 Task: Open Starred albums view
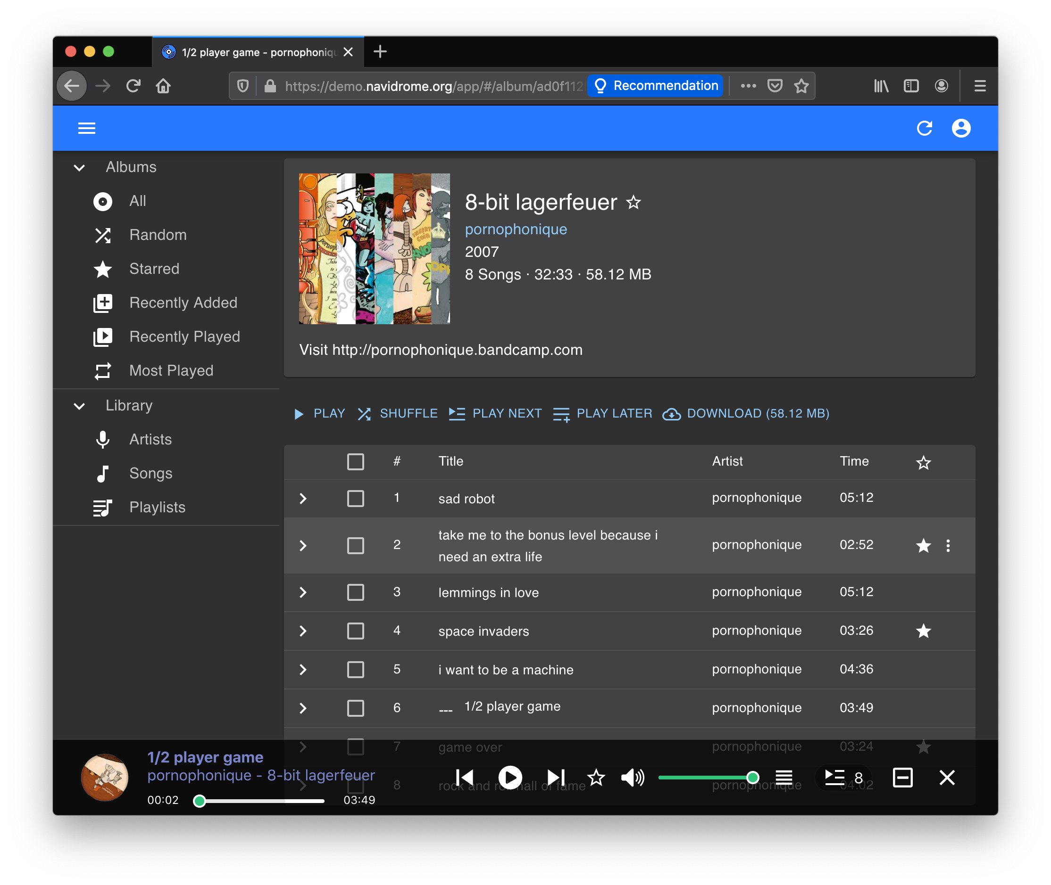(x=166, y=269)
